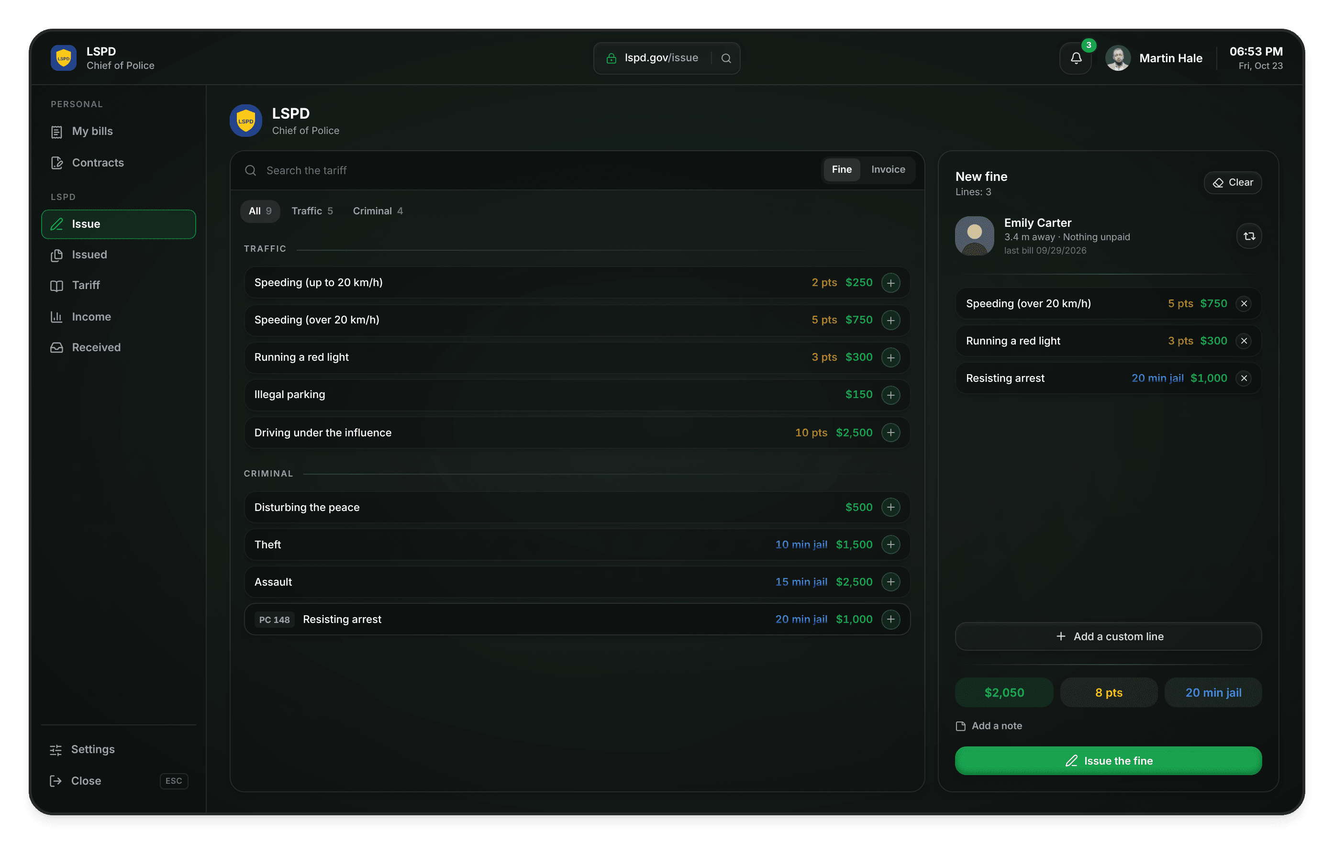Click the 20 min jail total chip
Image resolution: width=1334 pixels, height=844 pixels.
[x=1212, y=693]
